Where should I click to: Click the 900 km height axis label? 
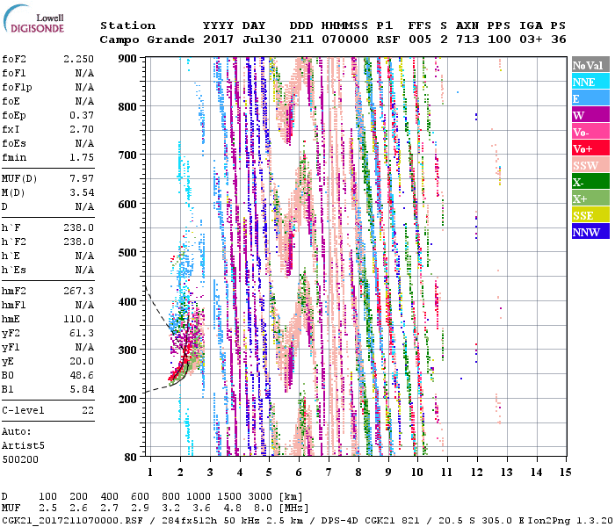[x=129, y=58]
